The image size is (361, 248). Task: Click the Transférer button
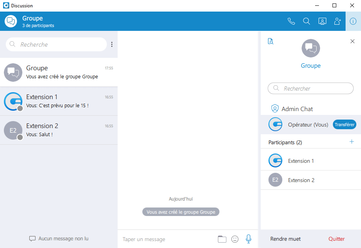(344, 125)
